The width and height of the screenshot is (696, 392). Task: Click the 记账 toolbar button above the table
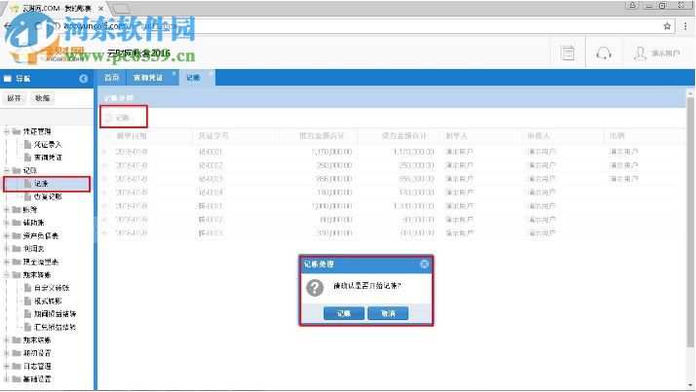pyautogui.click(x=118, y=118)
